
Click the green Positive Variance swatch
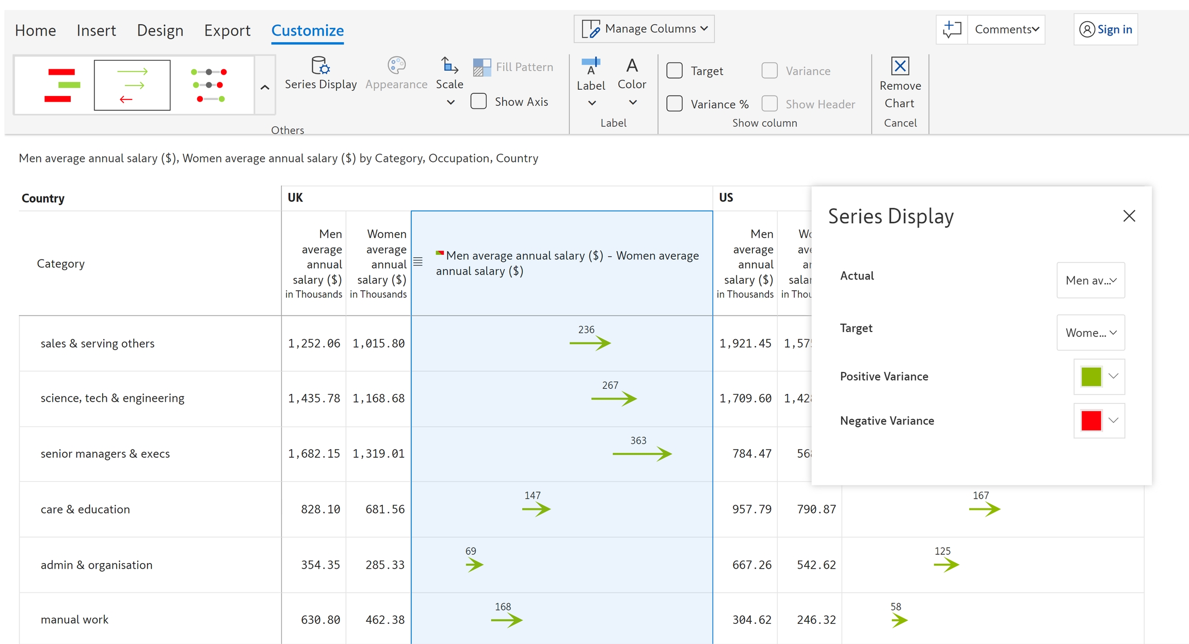(x=1091, y=376)
